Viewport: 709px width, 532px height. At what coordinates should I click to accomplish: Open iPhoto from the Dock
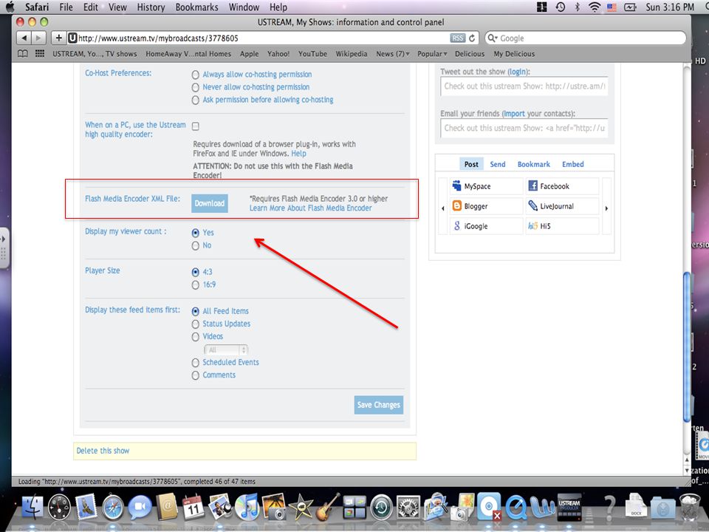coord(273,507)
